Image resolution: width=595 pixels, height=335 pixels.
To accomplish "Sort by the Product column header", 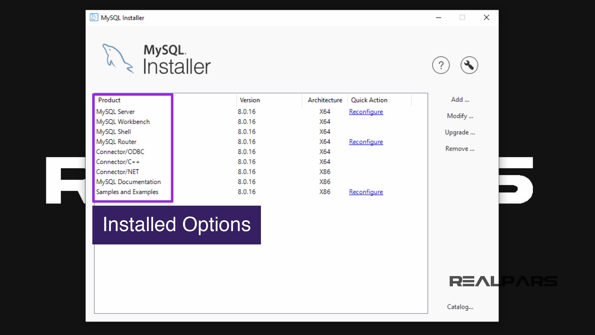I will (x=109, y=100).
